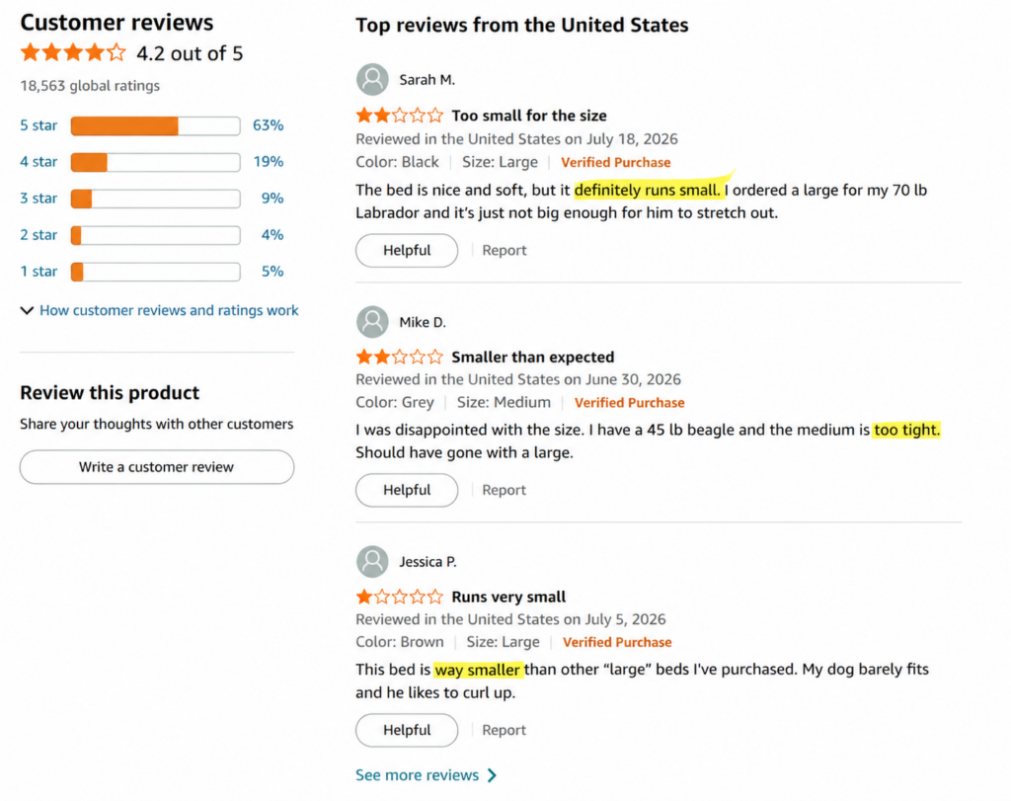Image resolution: width=1011 pixels, height=801 pixels.
Task: Mark Sarah M.'s review as Helpful
Action: (x=407, y=250)
